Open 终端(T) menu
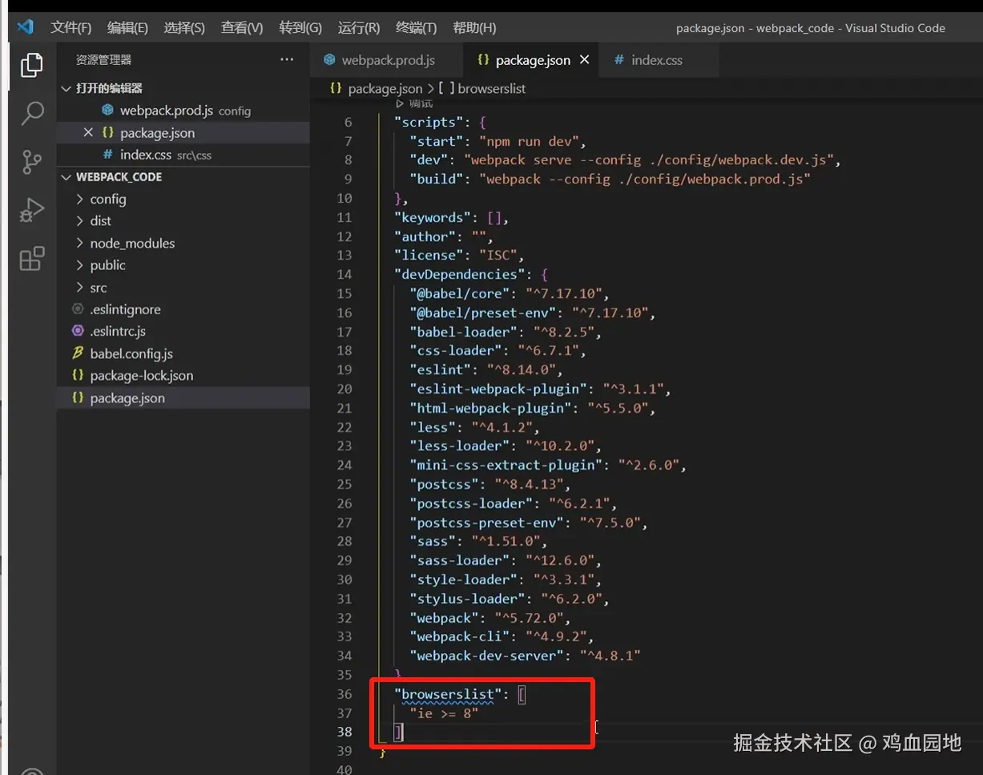The height and width of the screenshot is (775, 983). [417, 27]
